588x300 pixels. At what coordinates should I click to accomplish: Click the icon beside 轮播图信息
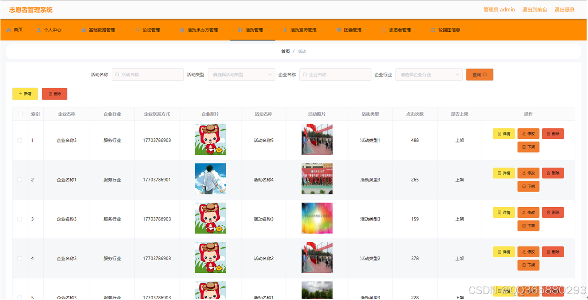[433, 30]
